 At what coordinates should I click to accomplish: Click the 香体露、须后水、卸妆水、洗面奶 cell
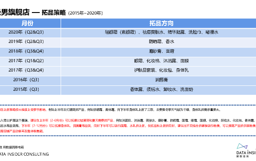pyautogui.click(x=159, y=90)
